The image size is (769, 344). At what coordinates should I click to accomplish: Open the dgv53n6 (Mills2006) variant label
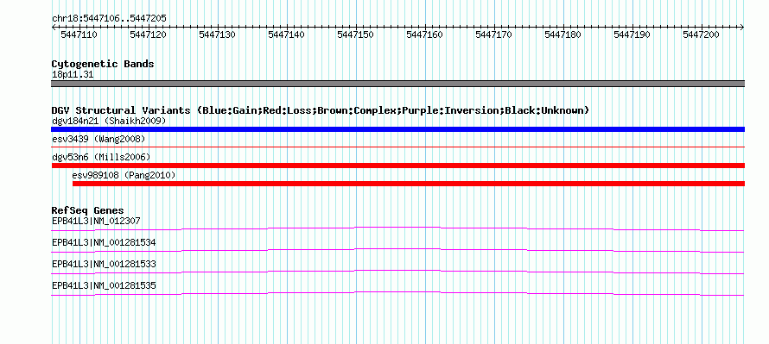[x=101, y=157]
